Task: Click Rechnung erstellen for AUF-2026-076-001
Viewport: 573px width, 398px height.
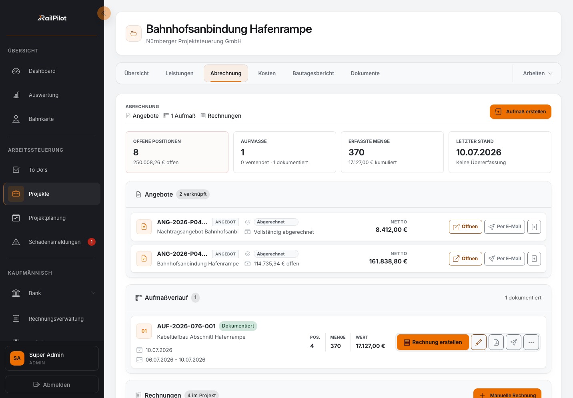Action: click(x=433, y=342)
